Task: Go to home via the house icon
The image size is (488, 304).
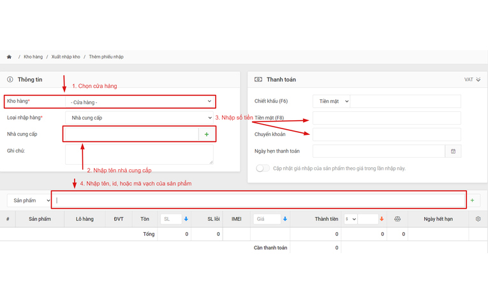Action: (x=9, y=57)
